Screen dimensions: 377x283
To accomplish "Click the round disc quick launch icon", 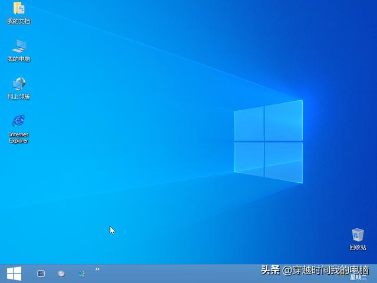I will (x=61, y=274).
